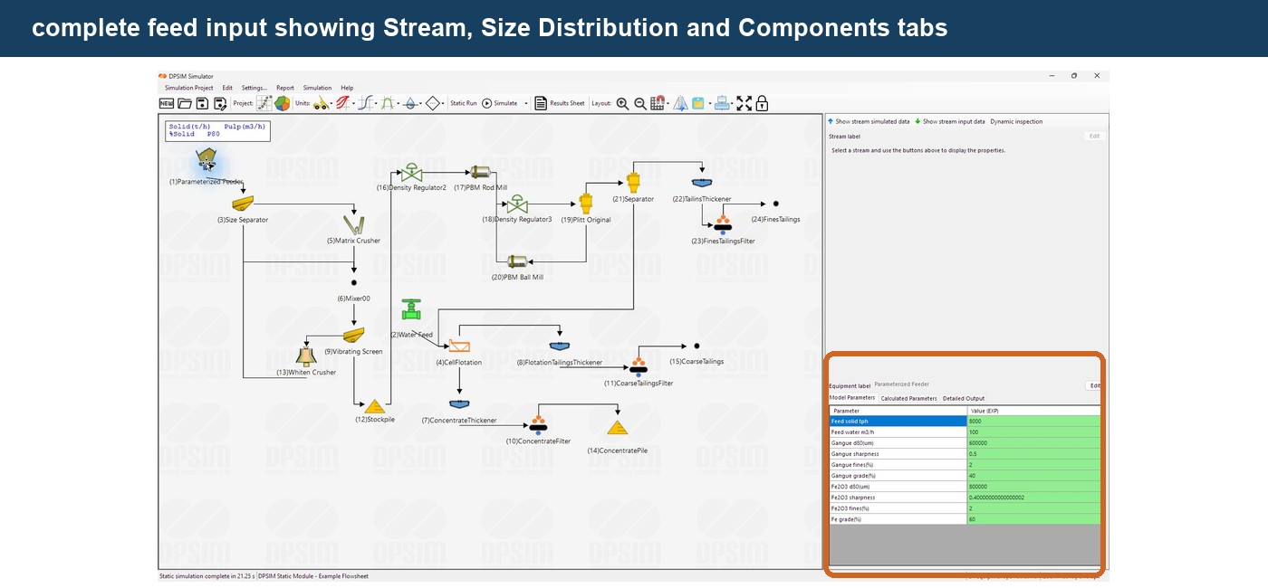This screenshot has height=588, width=1268.
Task: Click the fit-to-screen arrows icon
Action: click(x=744, y=103)
